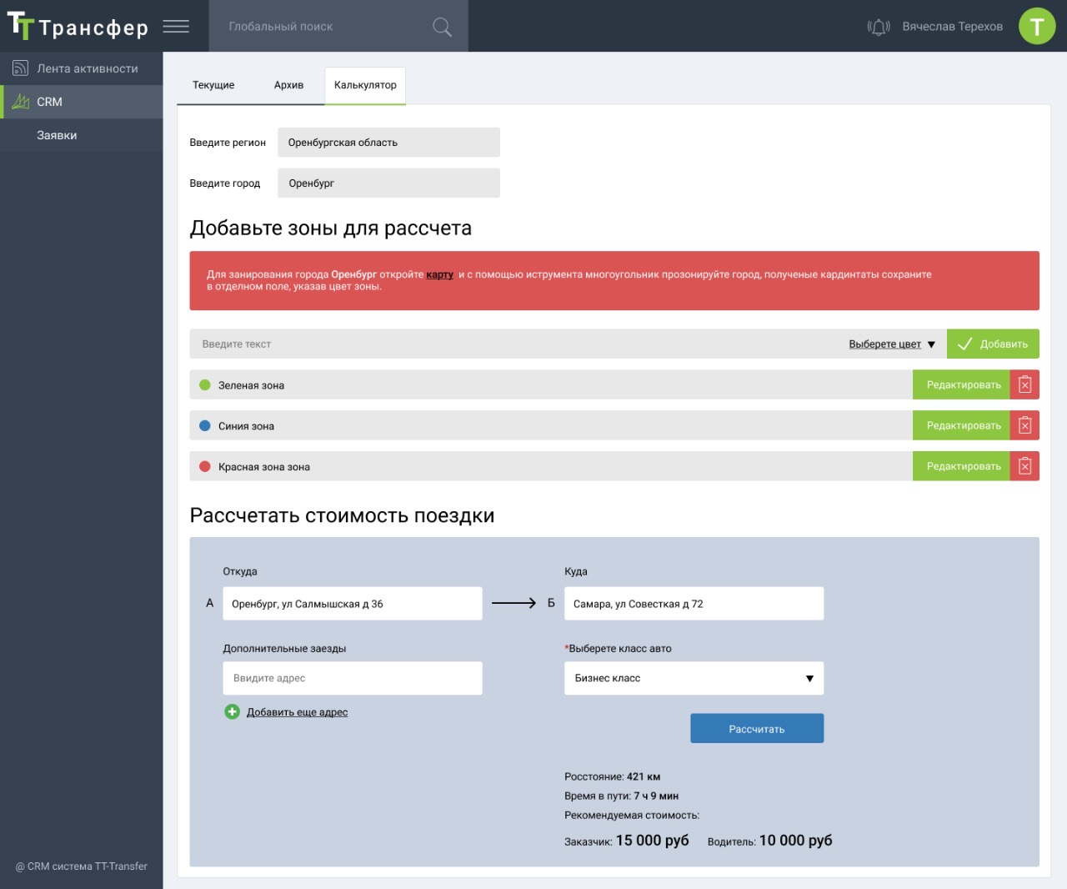Click the region field Оренбургская область
1067x889 pixels.
[x=388, y=143]
